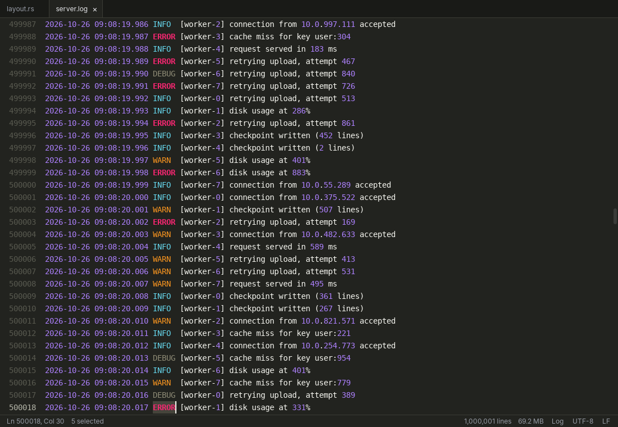Click 'retrying upload, attempt 531' text
The height and width of the screenshot is (427, 618).
(x=292, y=271)
